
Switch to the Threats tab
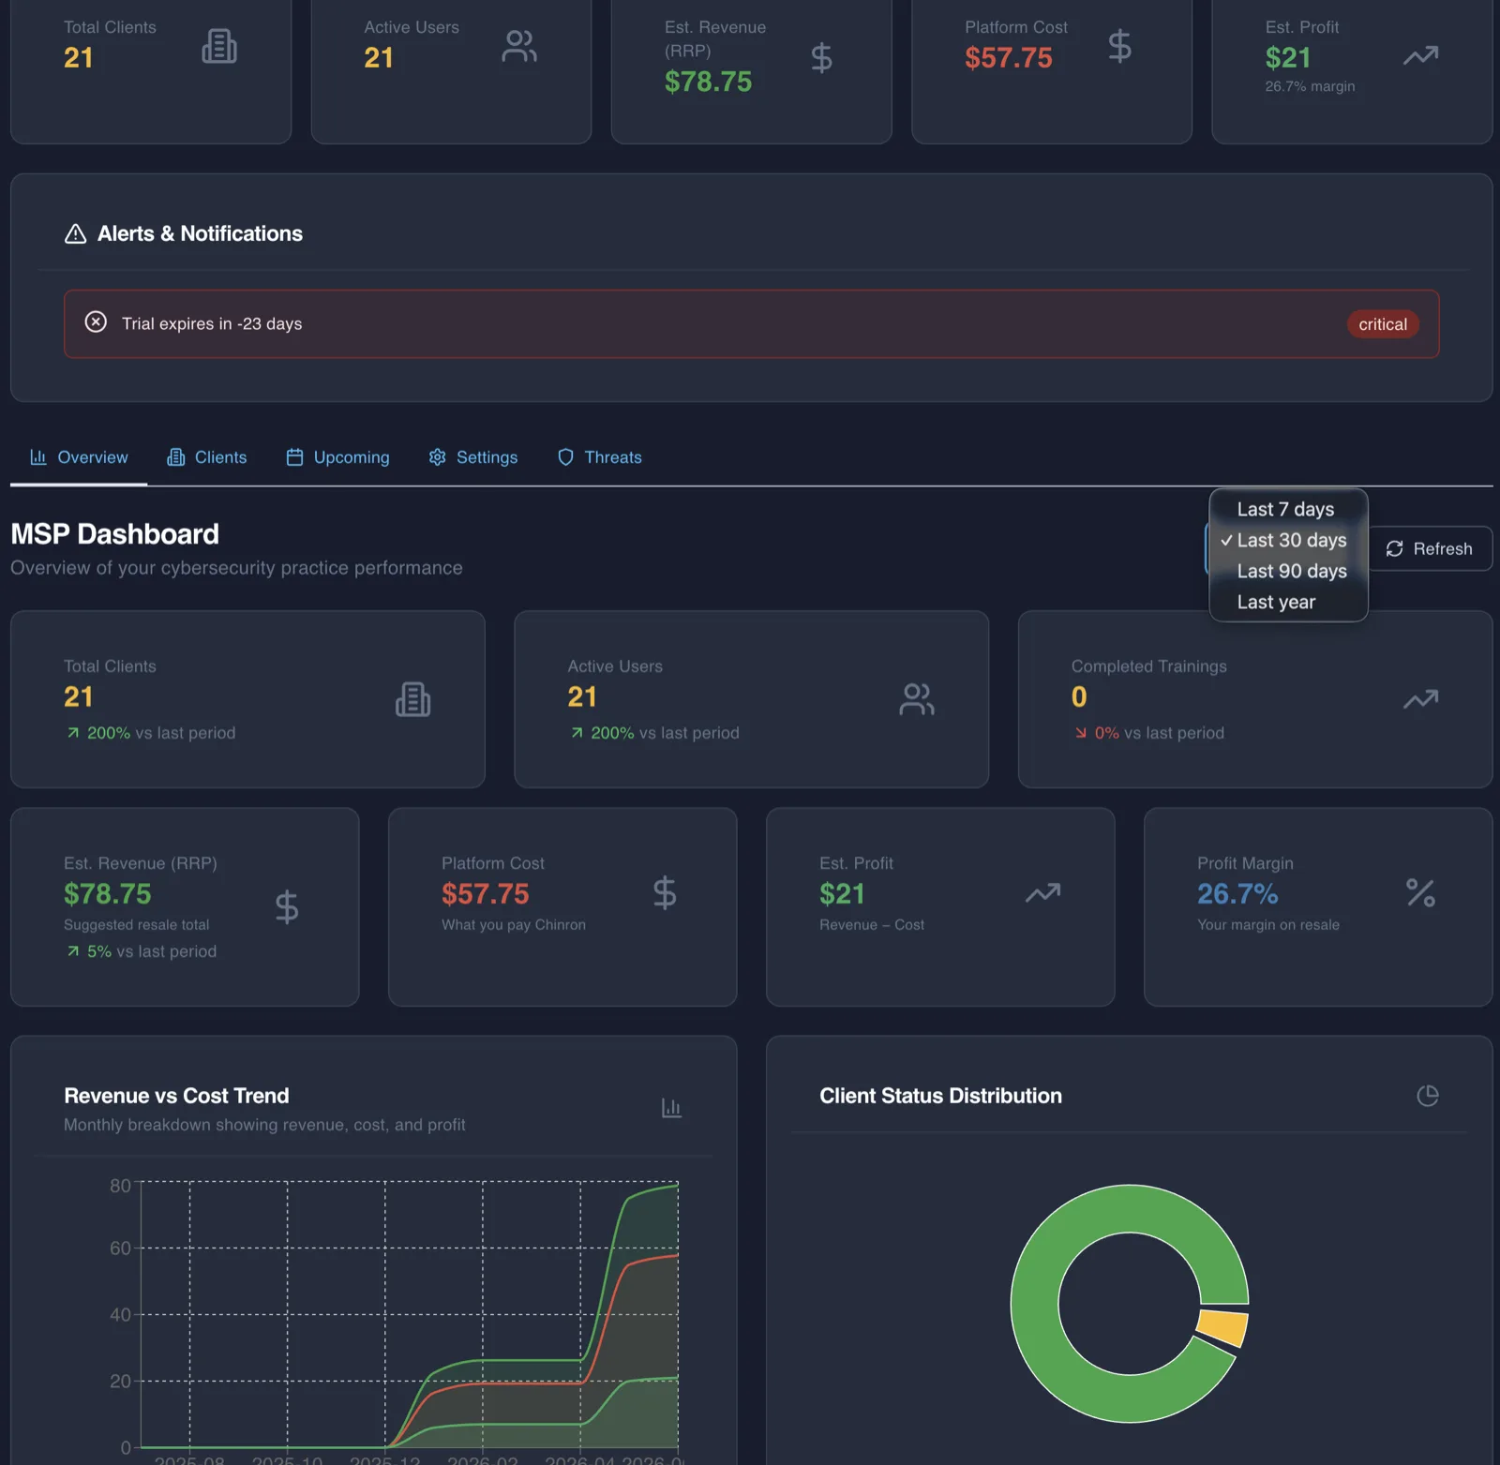tap(600, 457)
